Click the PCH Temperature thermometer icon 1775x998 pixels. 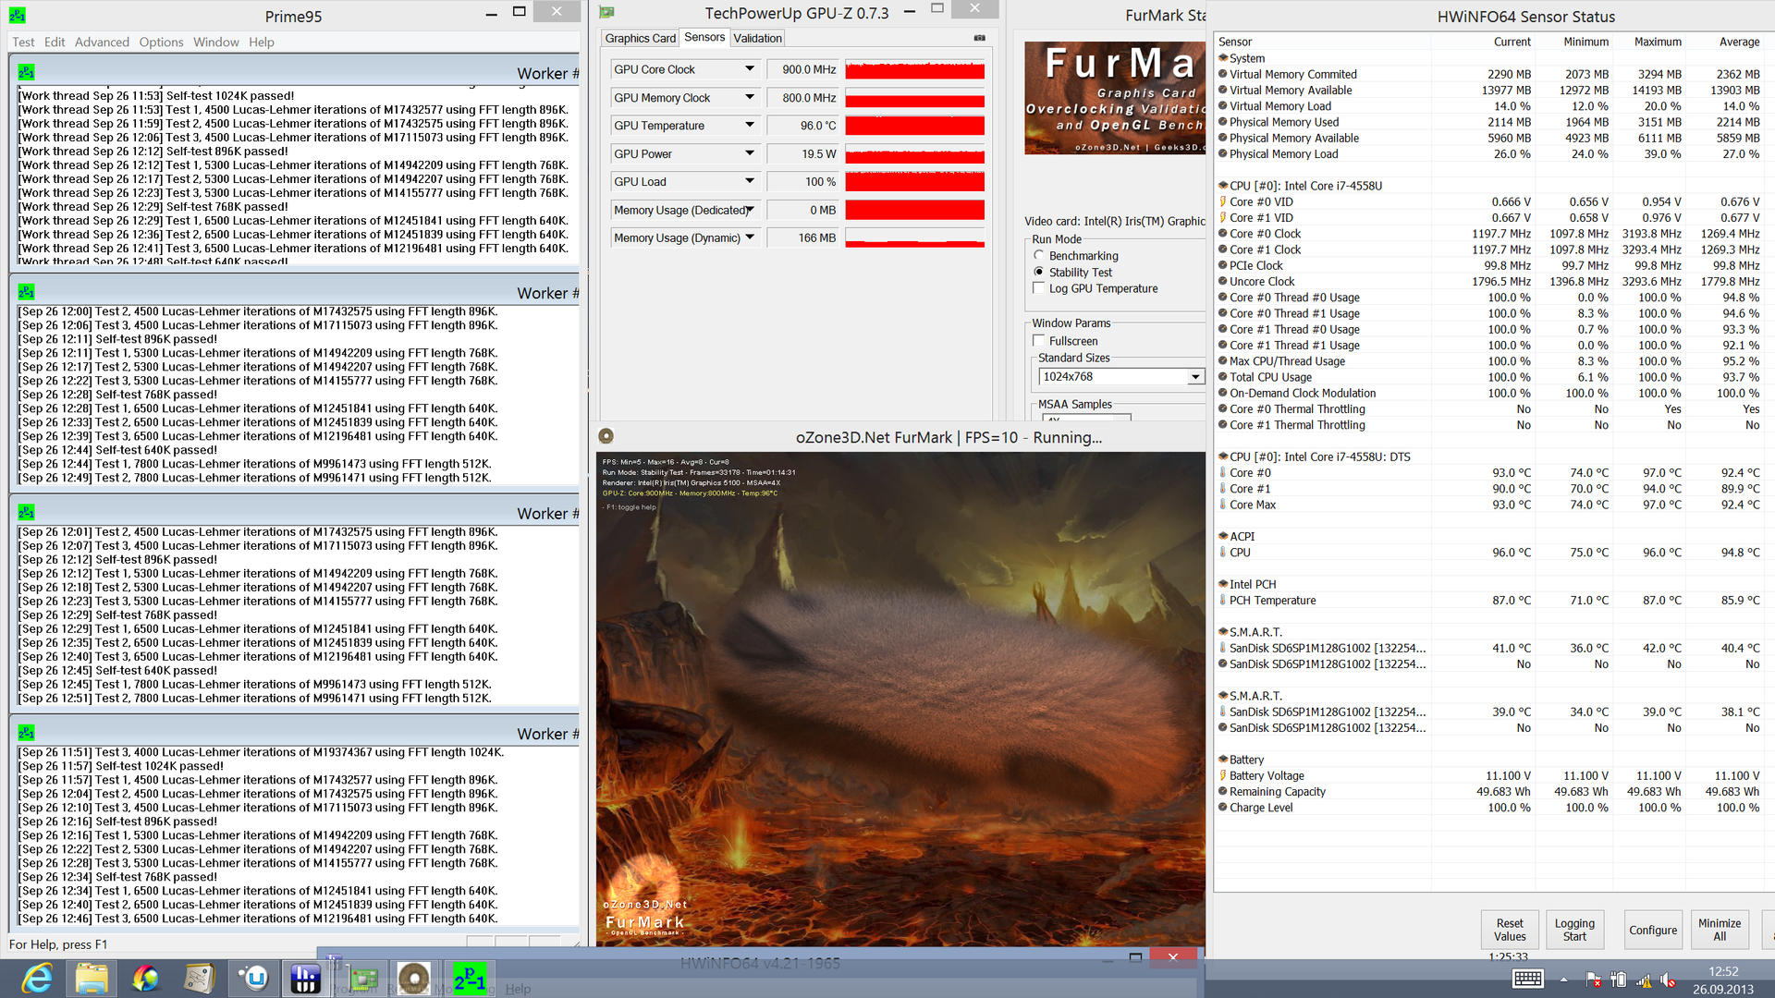coord(1222,600)
